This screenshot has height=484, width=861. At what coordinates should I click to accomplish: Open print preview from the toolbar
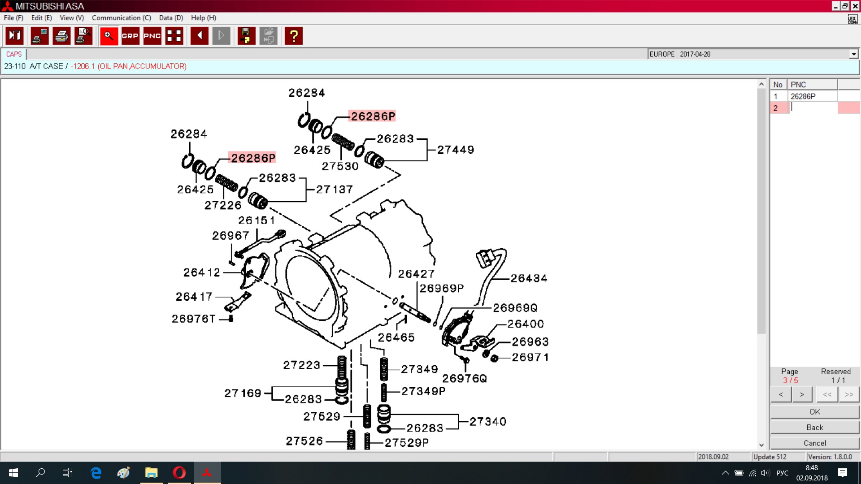point(83,36)
